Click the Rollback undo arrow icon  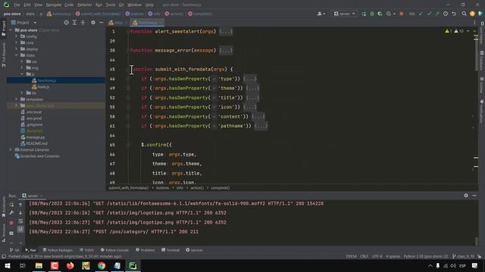[x=454, y=14]
